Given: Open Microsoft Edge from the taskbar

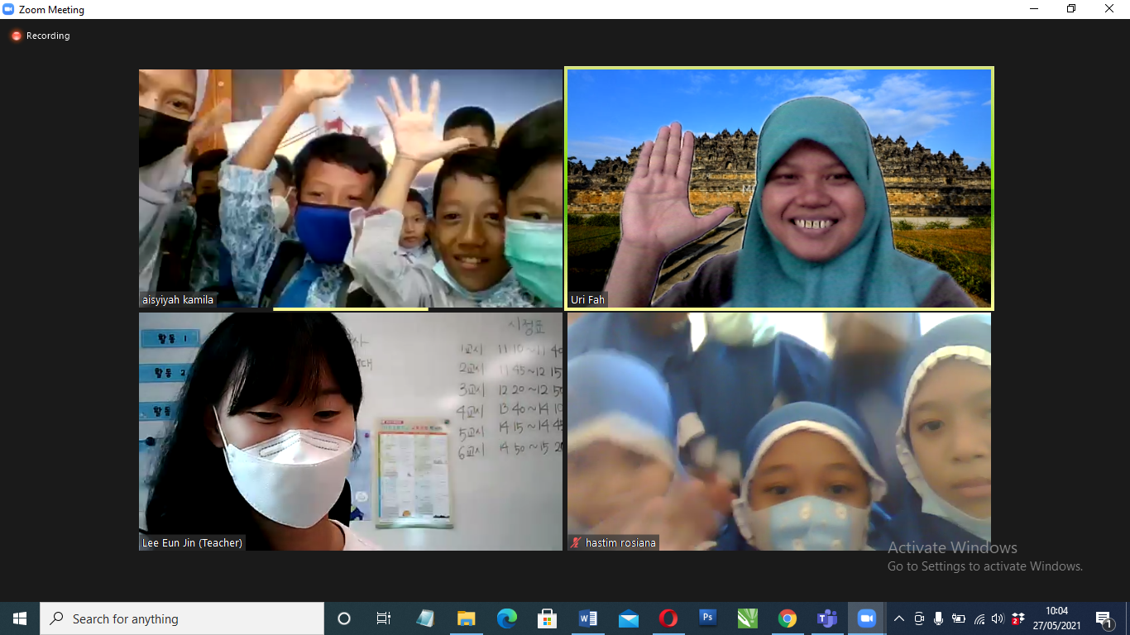Looking at the screenshot, I should click(x=507, y=618).
